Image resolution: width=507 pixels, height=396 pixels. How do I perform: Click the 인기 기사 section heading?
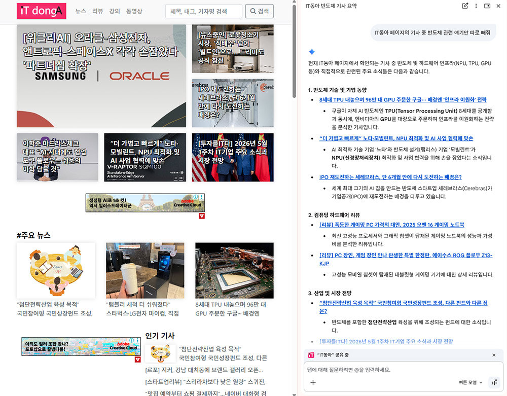tap(160, 336)
